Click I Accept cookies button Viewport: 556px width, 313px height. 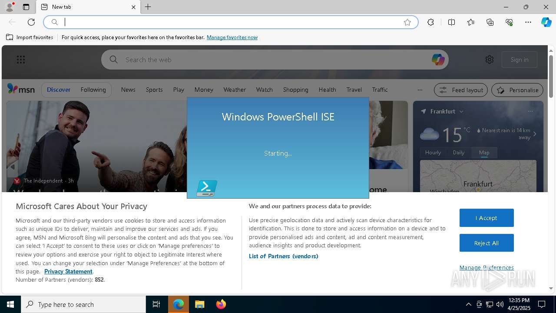486,218
